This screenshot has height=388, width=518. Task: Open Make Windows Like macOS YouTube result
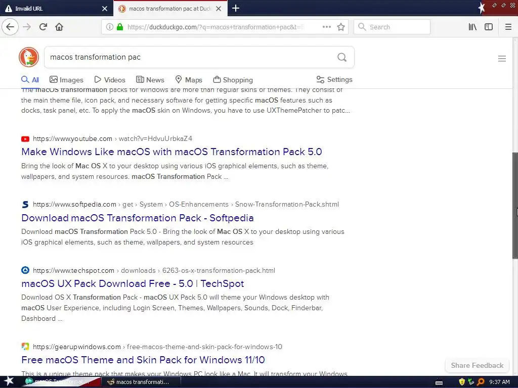[x=171, y=152]
